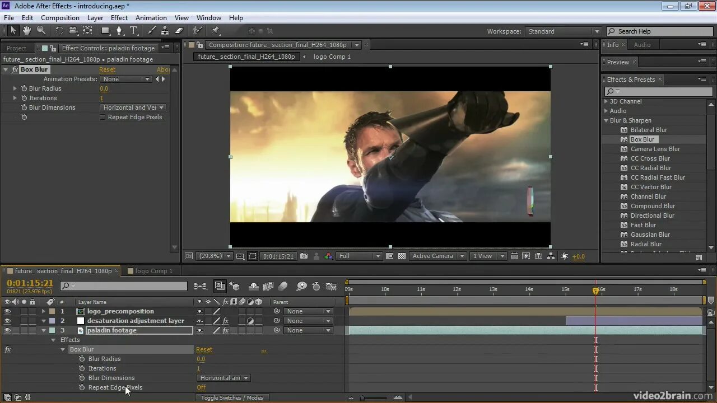Toggle the Iterations stopwatch in Effect Controls
Viewport: 717px width, 403px height.
pyautogui.click(x=24, y=98)
